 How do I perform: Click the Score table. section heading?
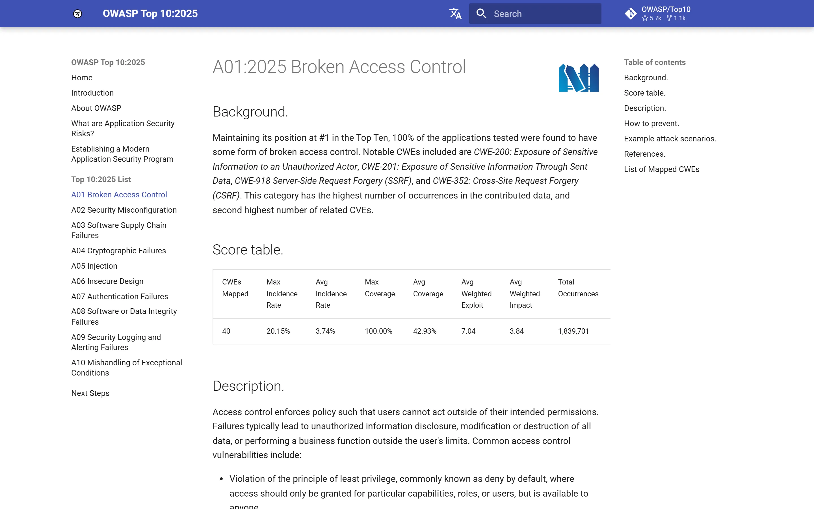tap(248, 250)
